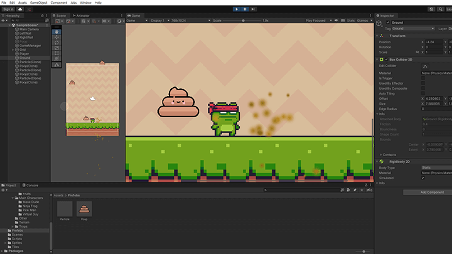The height and width of the screenshot is (254, 452).
Task: Click Edit Collider button in Box Collider 2D
Action: [425, 66]
